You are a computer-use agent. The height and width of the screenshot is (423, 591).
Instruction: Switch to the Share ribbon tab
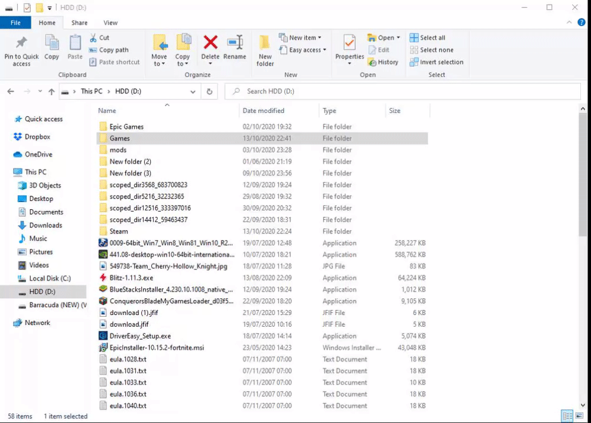click(x=80, y=22)
